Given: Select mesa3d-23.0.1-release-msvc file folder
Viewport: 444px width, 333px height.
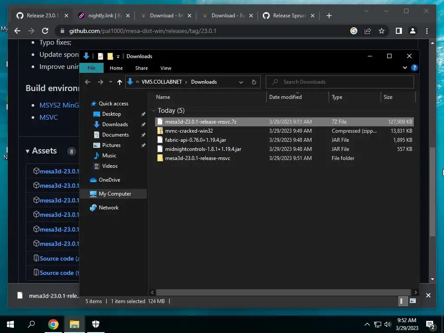Looking at the screenshot, I should tap(284, 158).
